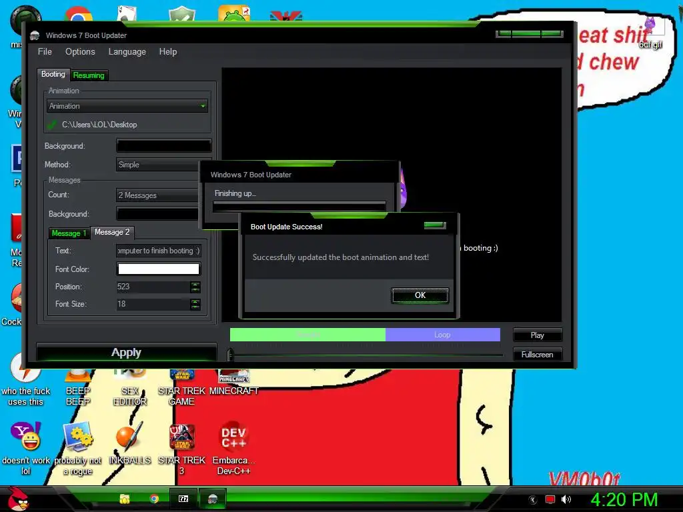
Task: Switch to the Booting tab
Action: click(53, 74)
